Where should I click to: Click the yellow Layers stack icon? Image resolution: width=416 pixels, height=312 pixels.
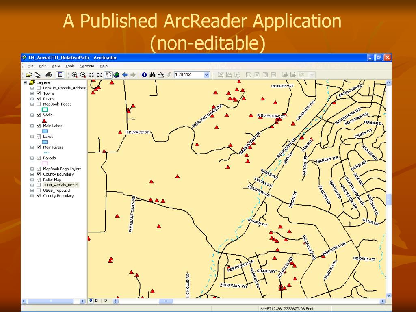(x=32, y=82)
